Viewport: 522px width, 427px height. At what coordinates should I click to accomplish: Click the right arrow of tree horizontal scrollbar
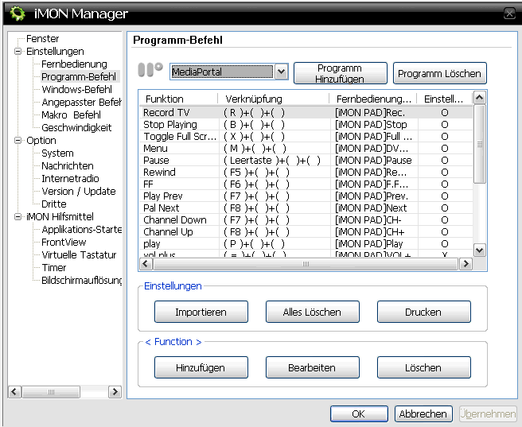[115, 392]
